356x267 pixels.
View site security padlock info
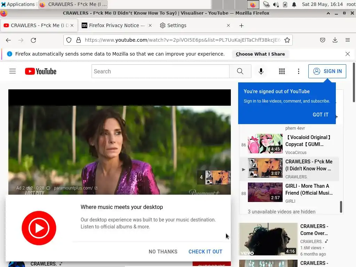tap(79, 40)
